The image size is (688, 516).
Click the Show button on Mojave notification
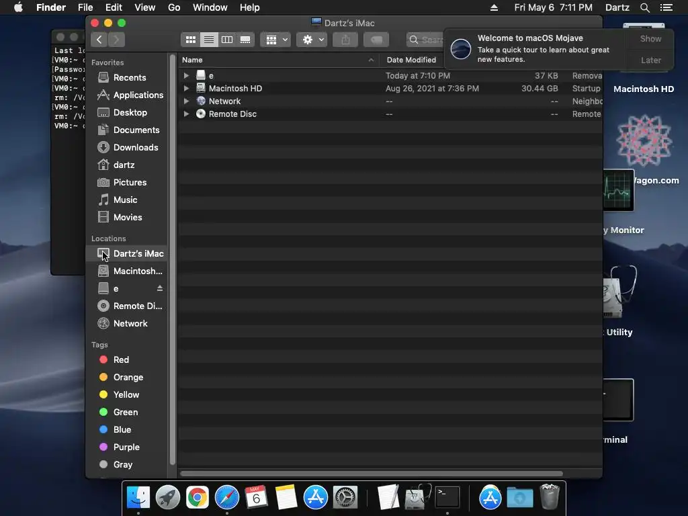click(x=650, y=38)
